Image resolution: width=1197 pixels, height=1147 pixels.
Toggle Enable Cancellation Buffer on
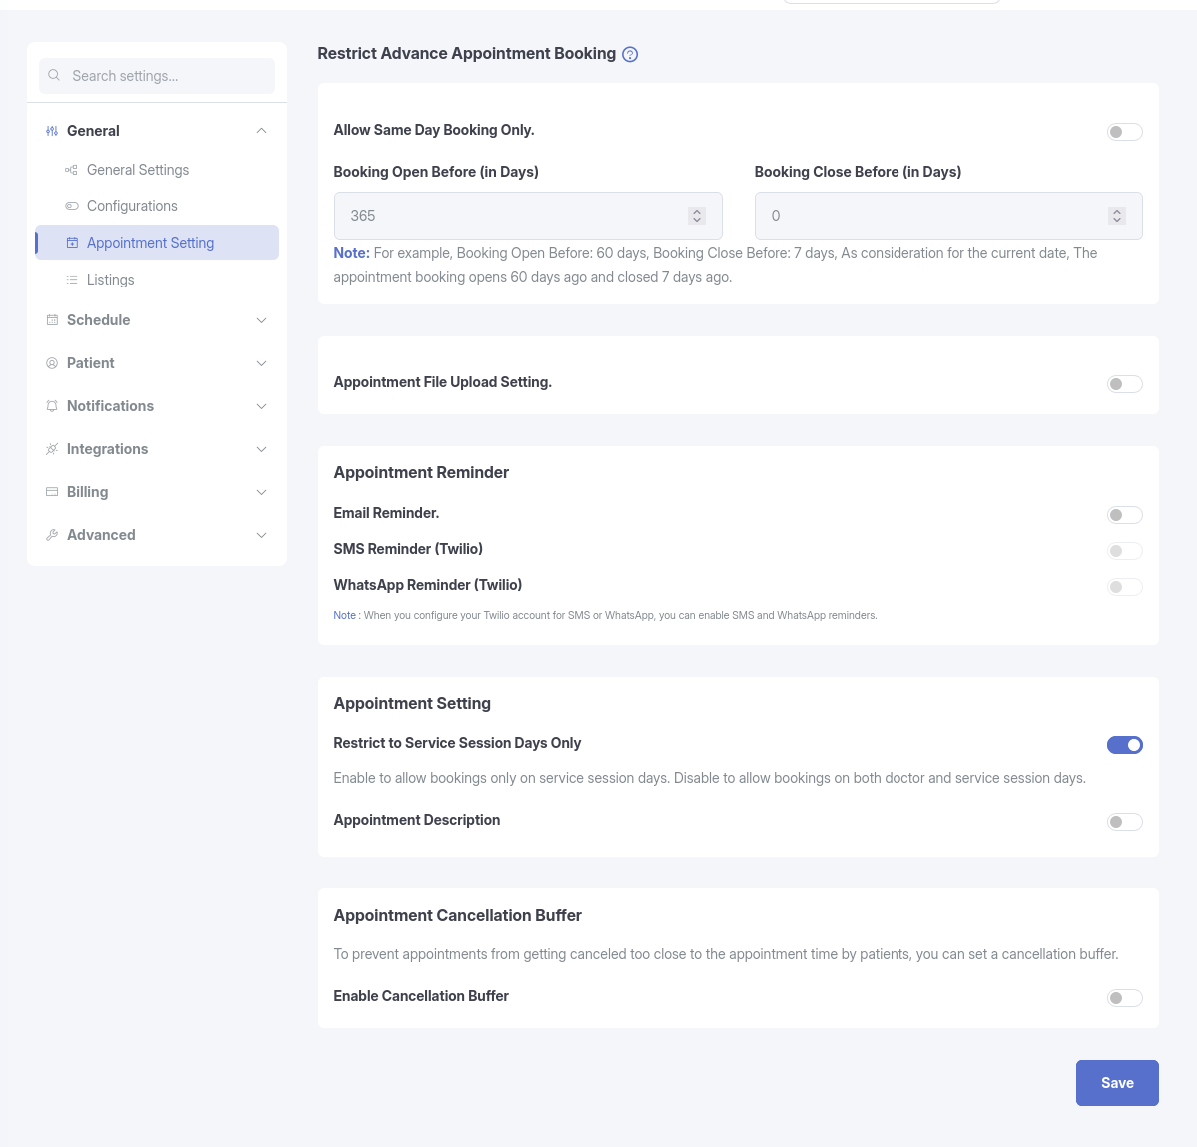coord(1124,998)
